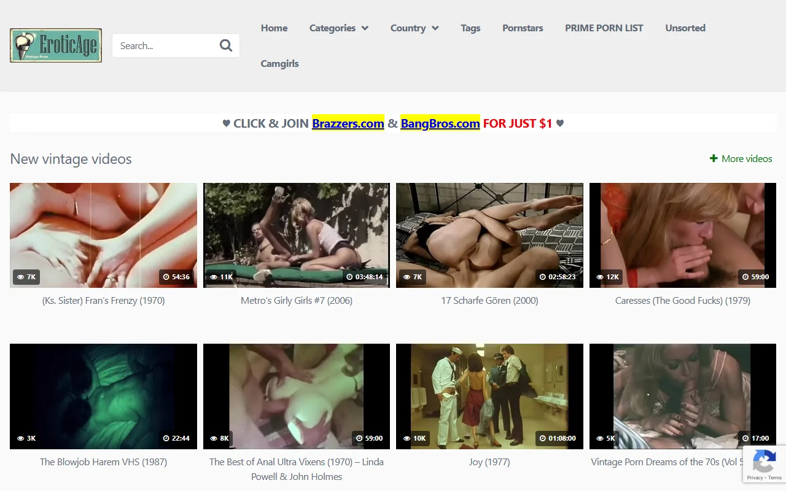The width and height of the screenshot is (786, 491).
Task: Select Home from the navigation menu
Action: click(x=274, y=28)
